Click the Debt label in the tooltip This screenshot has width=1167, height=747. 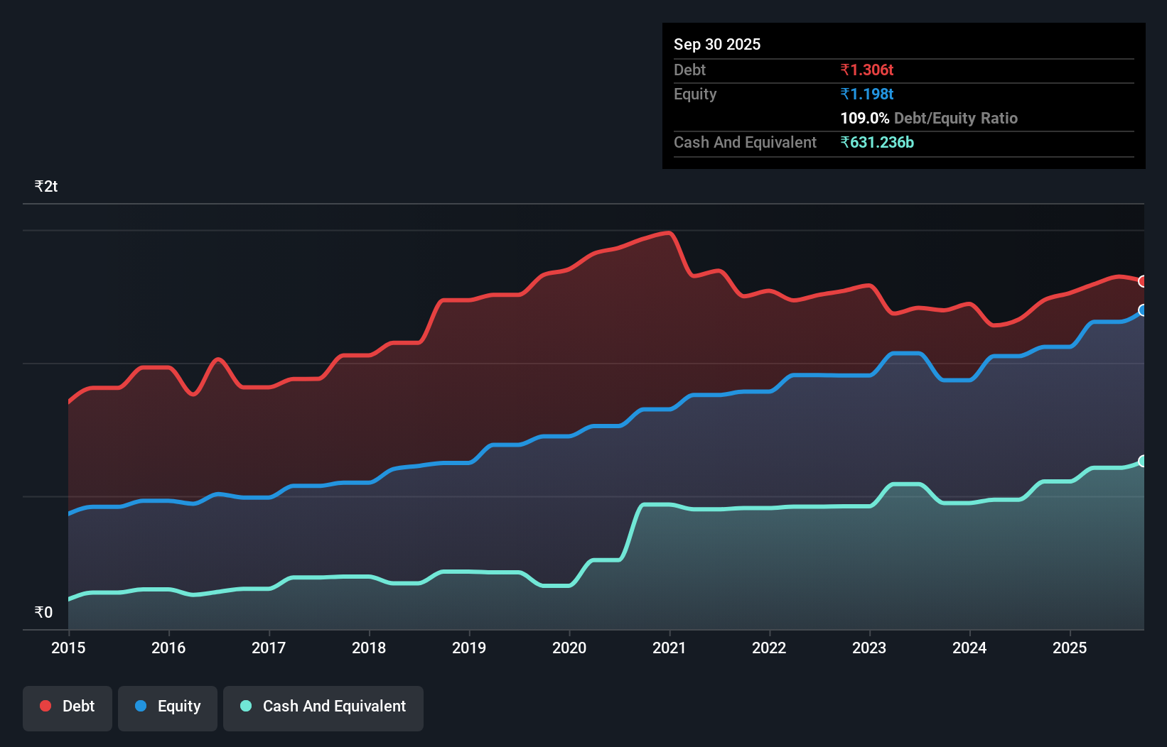(x=689, y=70)
